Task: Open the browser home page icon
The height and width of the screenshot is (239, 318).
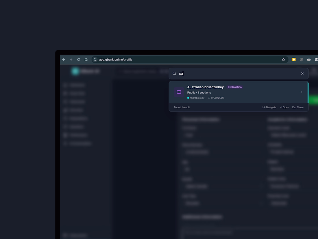Action: pyautogui.click(x=86, y=60)
